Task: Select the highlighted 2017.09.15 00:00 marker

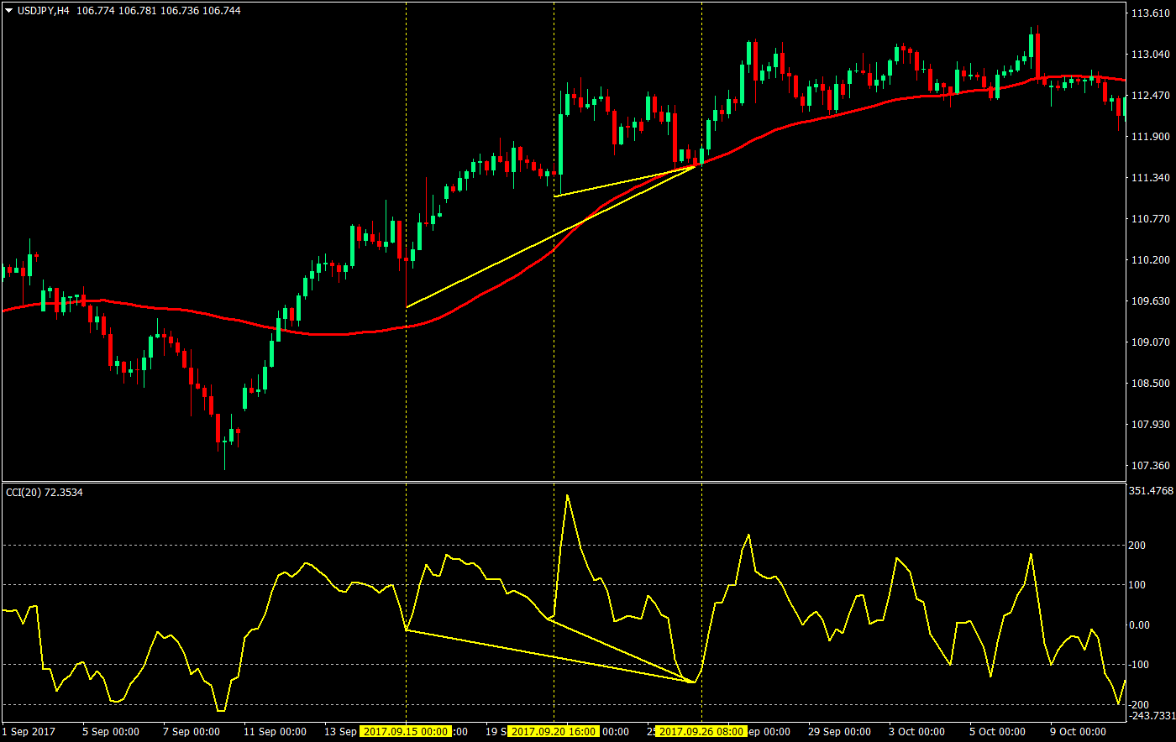Action: tap(406, 732)
